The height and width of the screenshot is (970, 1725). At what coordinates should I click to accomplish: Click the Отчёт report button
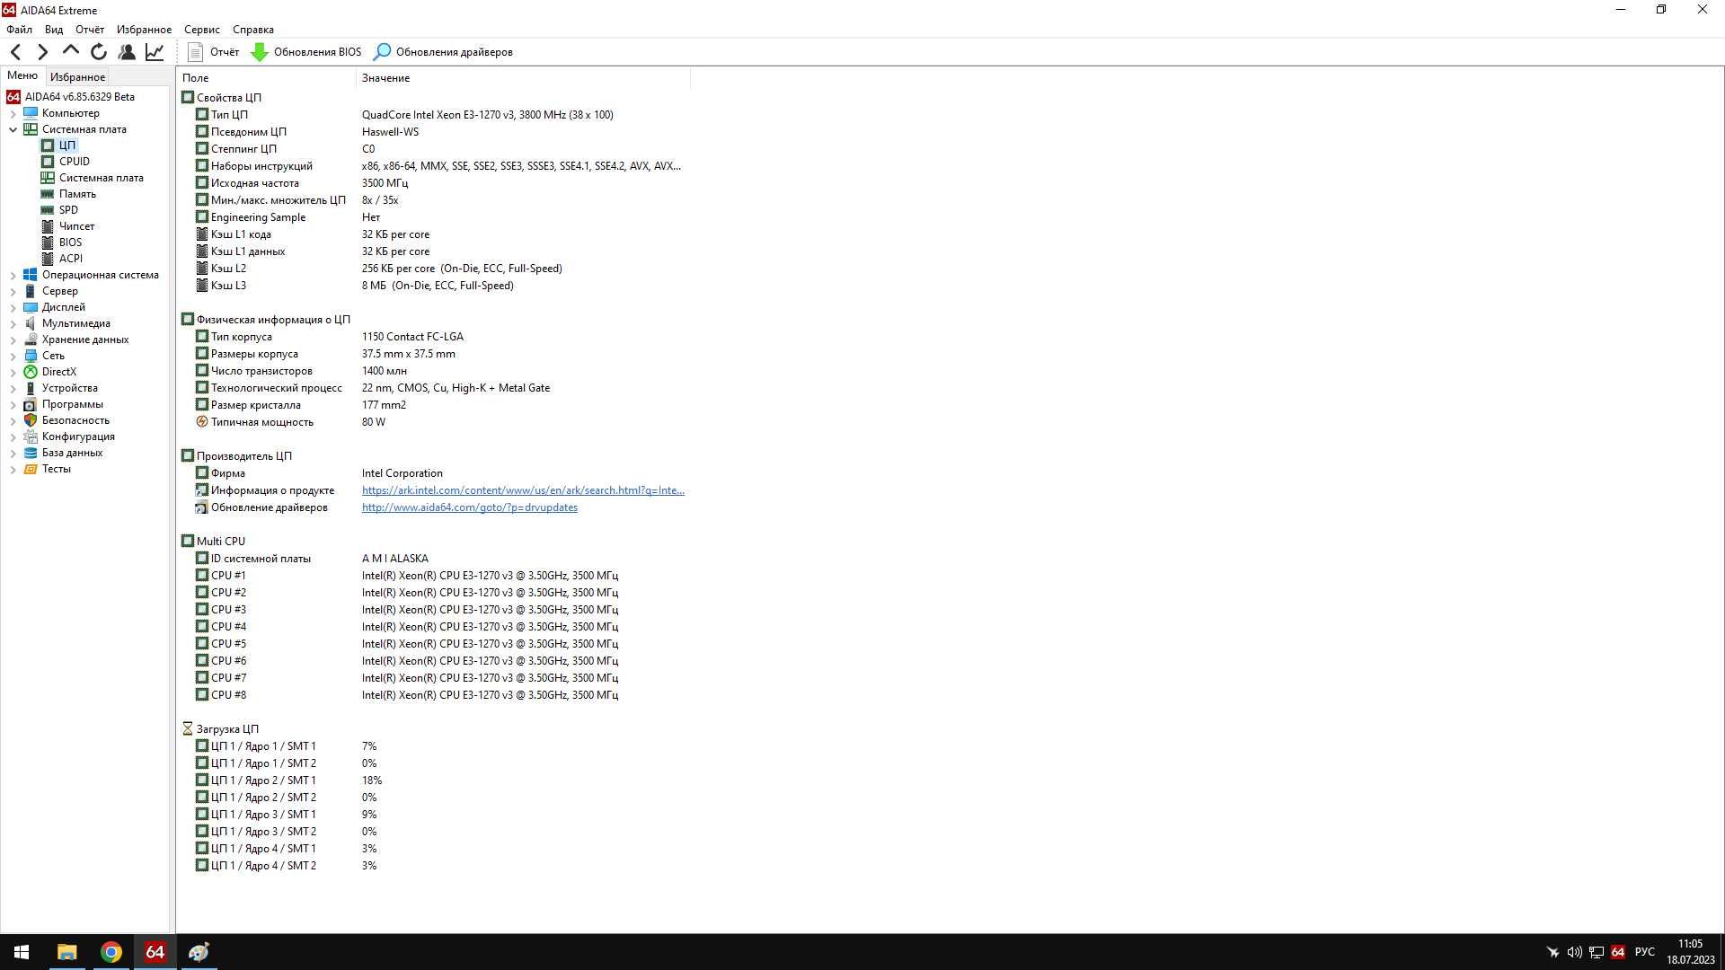[x=214, y=52]
